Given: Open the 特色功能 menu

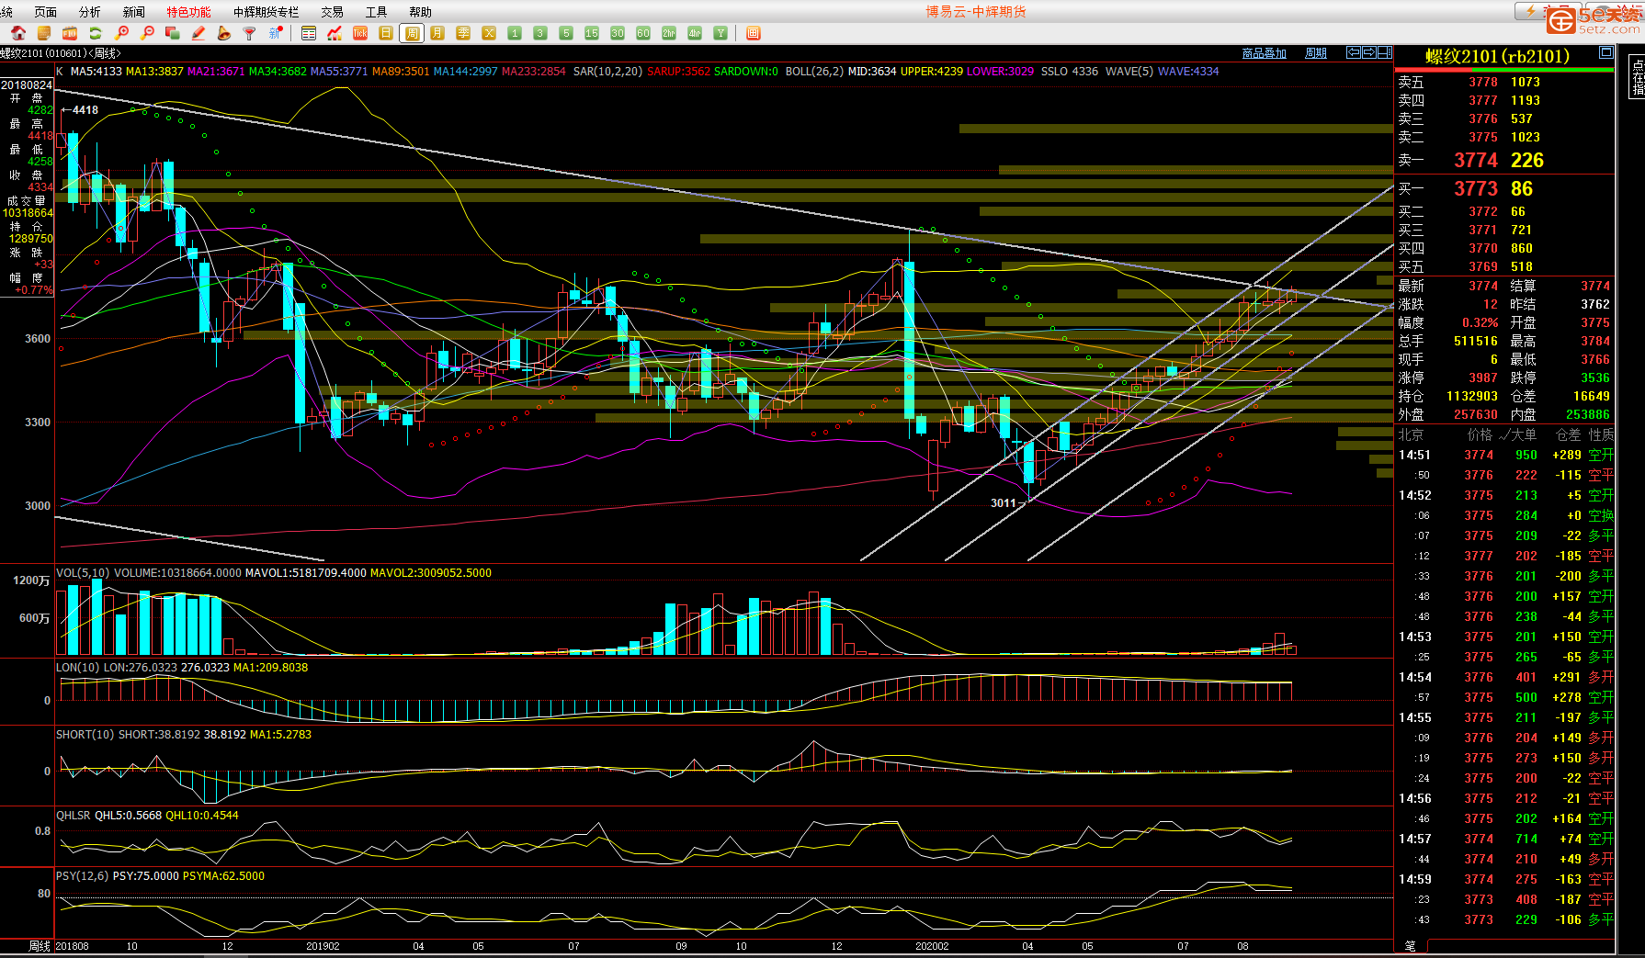Looking at the screenshot, I should coord(188,12).
